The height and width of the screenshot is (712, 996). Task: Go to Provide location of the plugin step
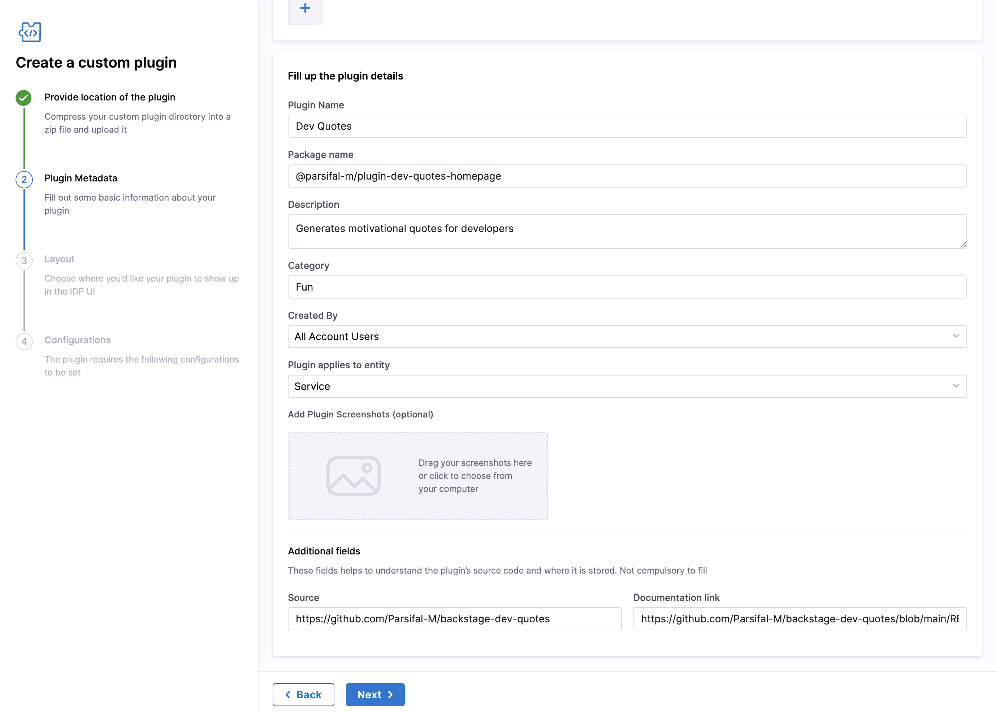[109, 97]
